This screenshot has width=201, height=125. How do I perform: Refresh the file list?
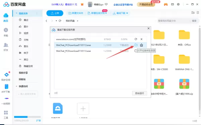(x=60, y=21)
